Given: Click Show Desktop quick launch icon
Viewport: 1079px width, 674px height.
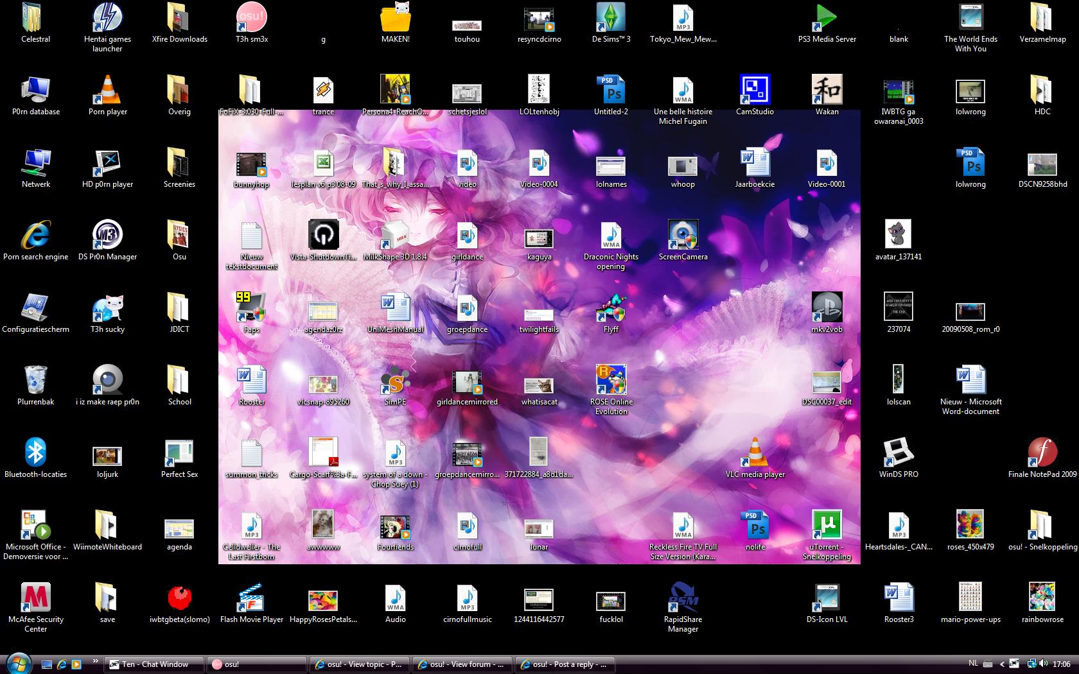Looking at the screenshot, I should (47, 664).
